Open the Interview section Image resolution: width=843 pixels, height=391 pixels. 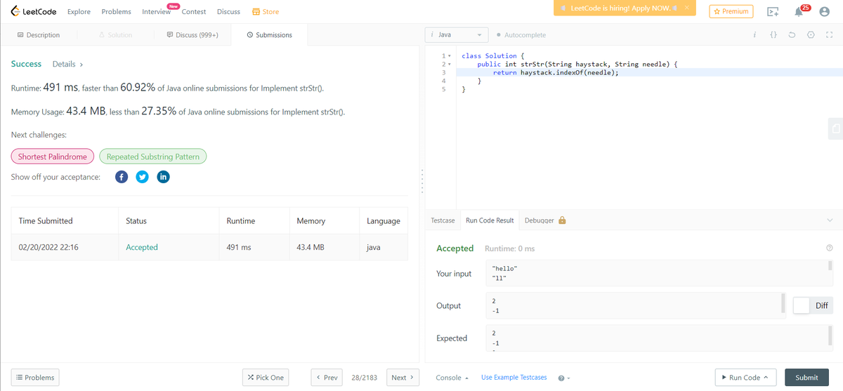point(156,12)
